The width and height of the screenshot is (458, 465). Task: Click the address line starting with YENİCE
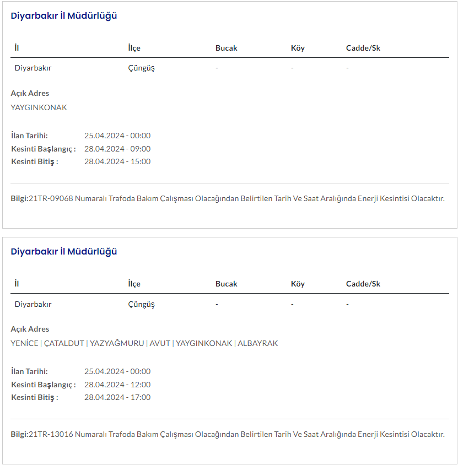[144, 343]
